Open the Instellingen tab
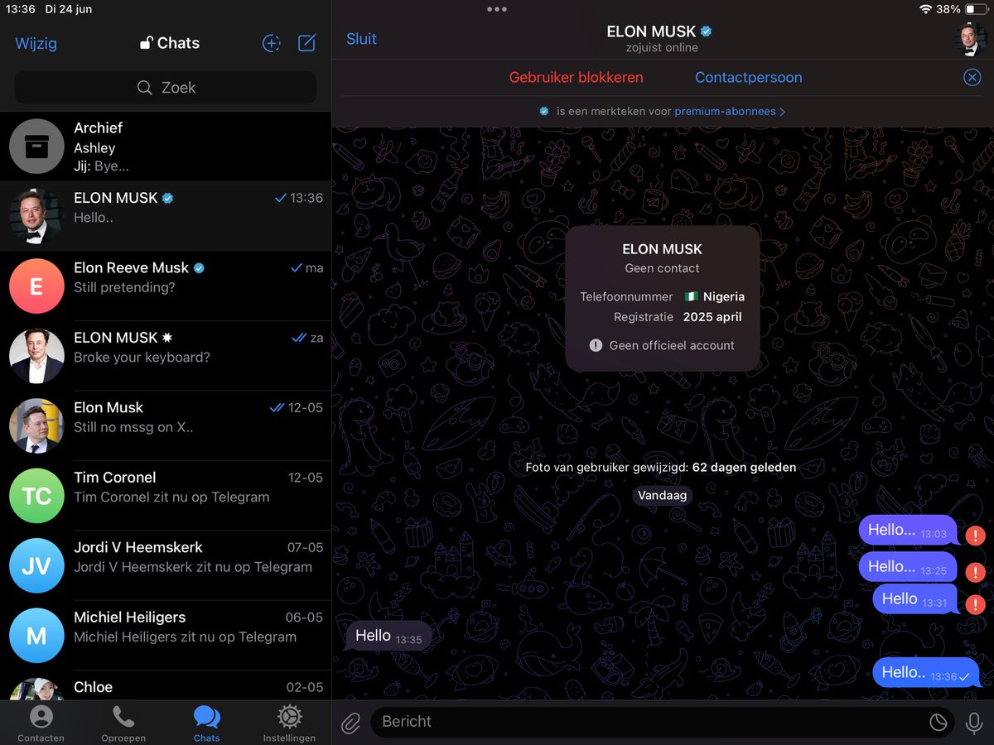 [289, 723]
